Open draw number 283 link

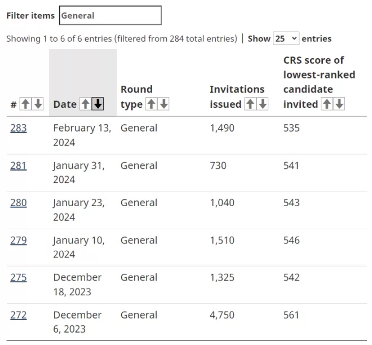pos(19,128)
